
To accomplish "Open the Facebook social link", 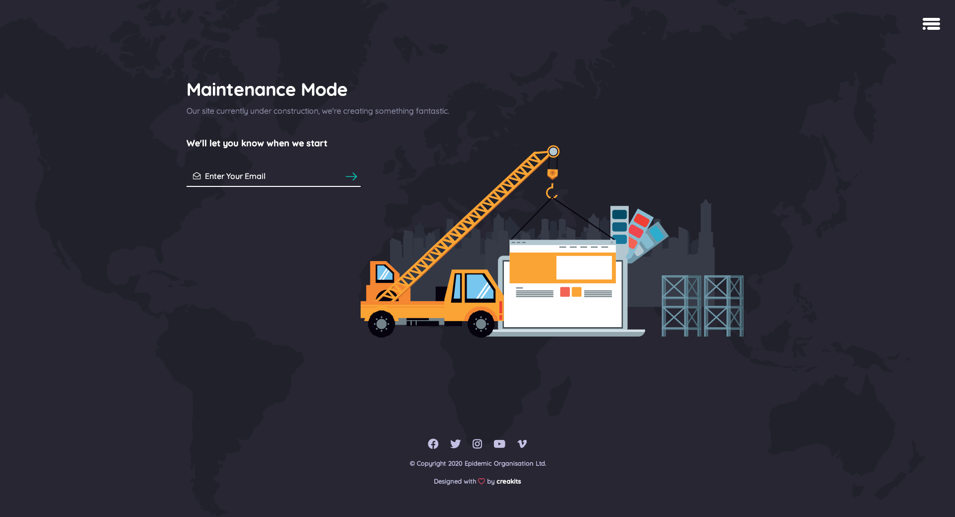I will (433, 444).
